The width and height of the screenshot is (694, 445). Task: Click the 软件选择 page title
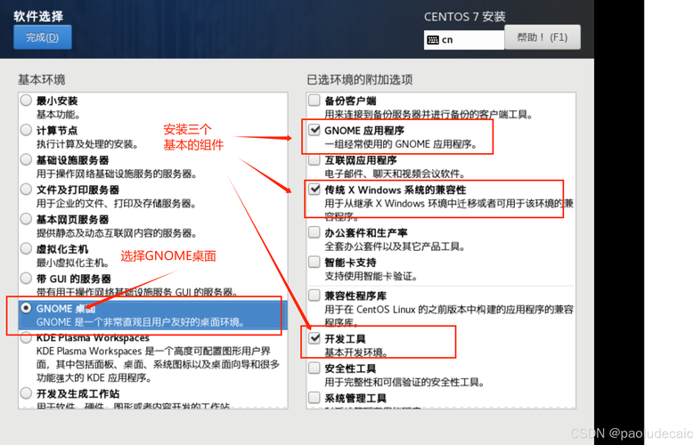click(x=38, y=16)
